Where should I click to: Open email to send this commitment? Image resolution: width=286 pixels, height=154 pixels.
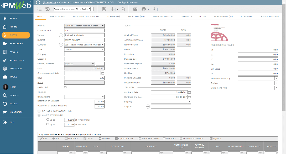(x=135, y=9)
